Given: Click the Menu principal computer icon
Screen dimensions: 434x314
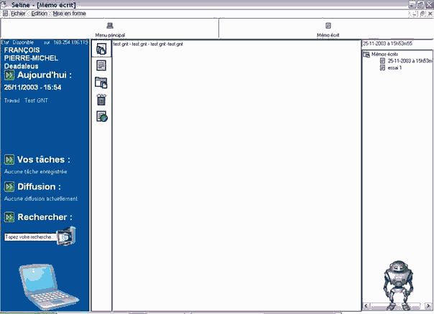Looking at the screenshot, I should point(110,26).
